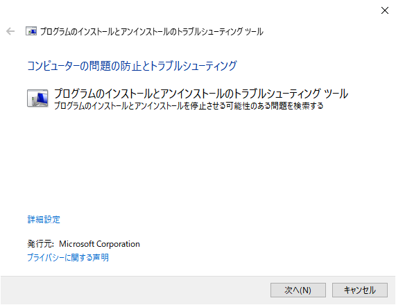Select the large computer troubleshooter icon
The width and height of the screenshot is (396, 305).
tap(37, 98)
